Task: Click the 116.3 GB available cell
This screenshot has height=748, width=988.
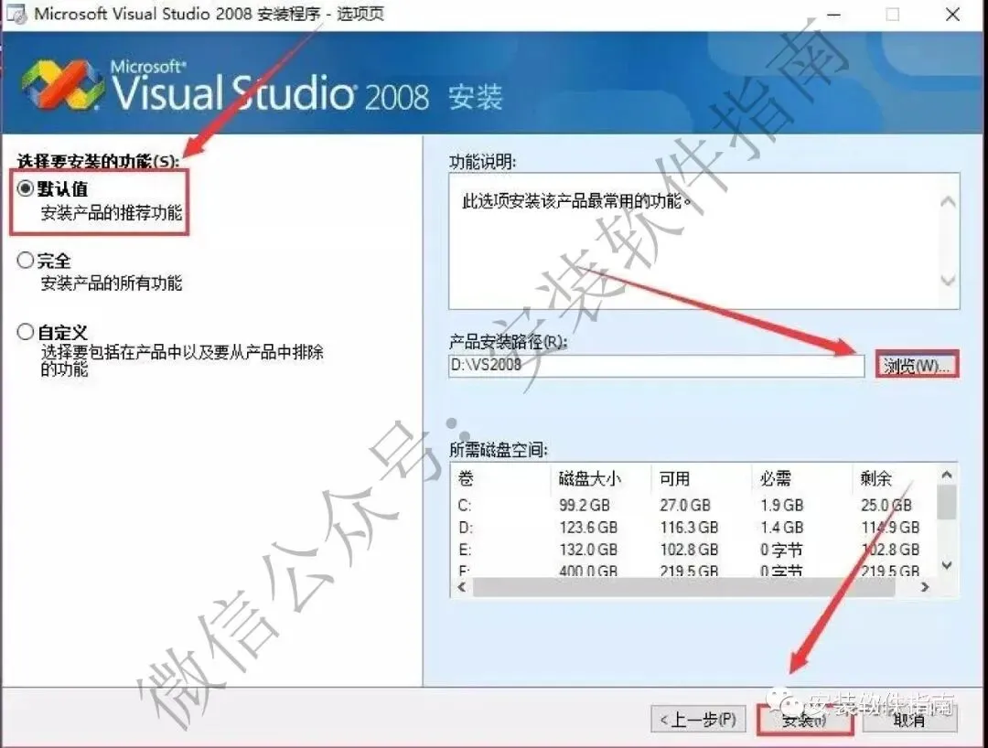Action: point(689,527)
